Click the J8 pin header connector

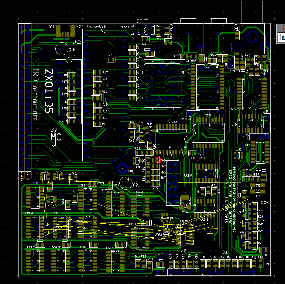pyautogui.click(x=173, y=183)
